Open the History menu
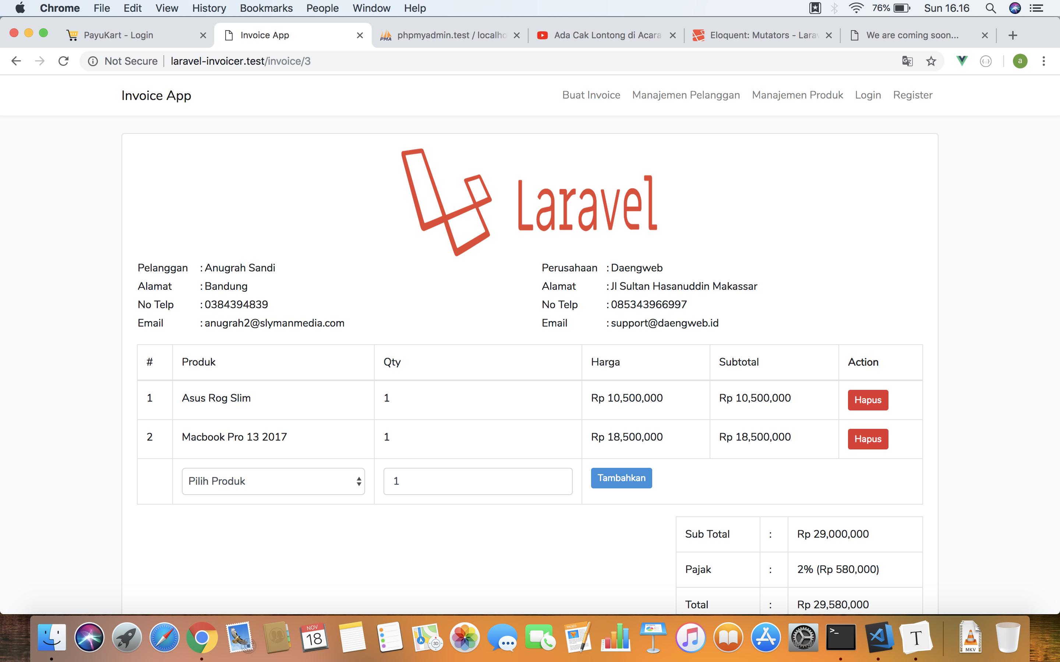This screenshot has height=662, width=1060. tap(209, 8)
